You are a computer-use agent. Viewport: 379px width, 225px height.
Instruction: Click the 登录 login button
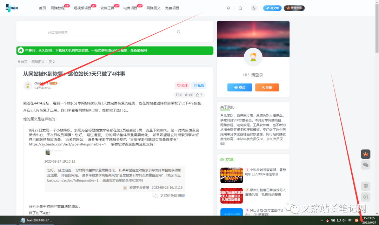pos(240,87)
